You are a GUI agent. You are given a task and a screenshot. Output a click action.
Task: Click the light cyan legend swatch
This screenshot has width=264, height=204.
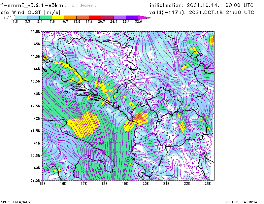coord(21,17)
